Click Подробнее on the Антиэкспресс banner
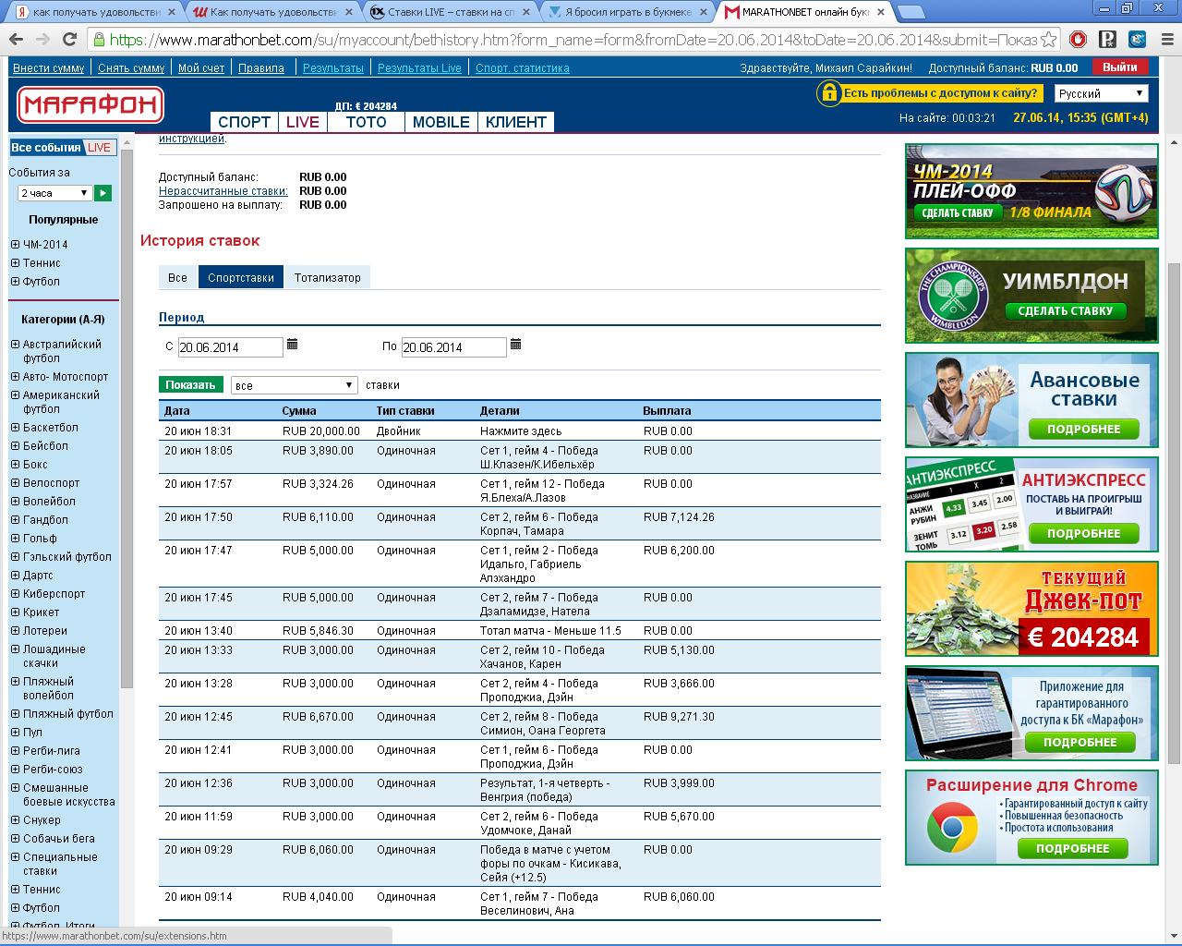The height and width of the screenshot is (946, 1182). 1084,533
